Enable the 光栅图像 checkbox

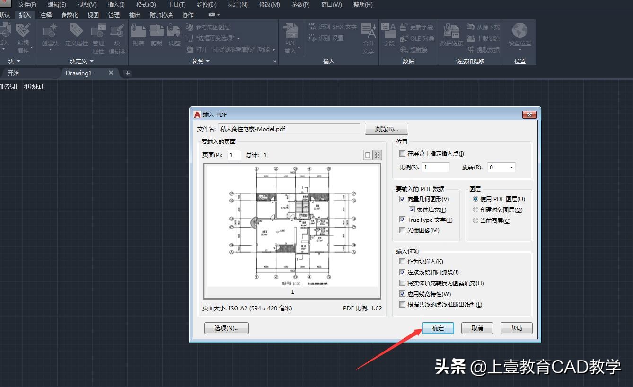pyautogui.click(x=402, y=230)
